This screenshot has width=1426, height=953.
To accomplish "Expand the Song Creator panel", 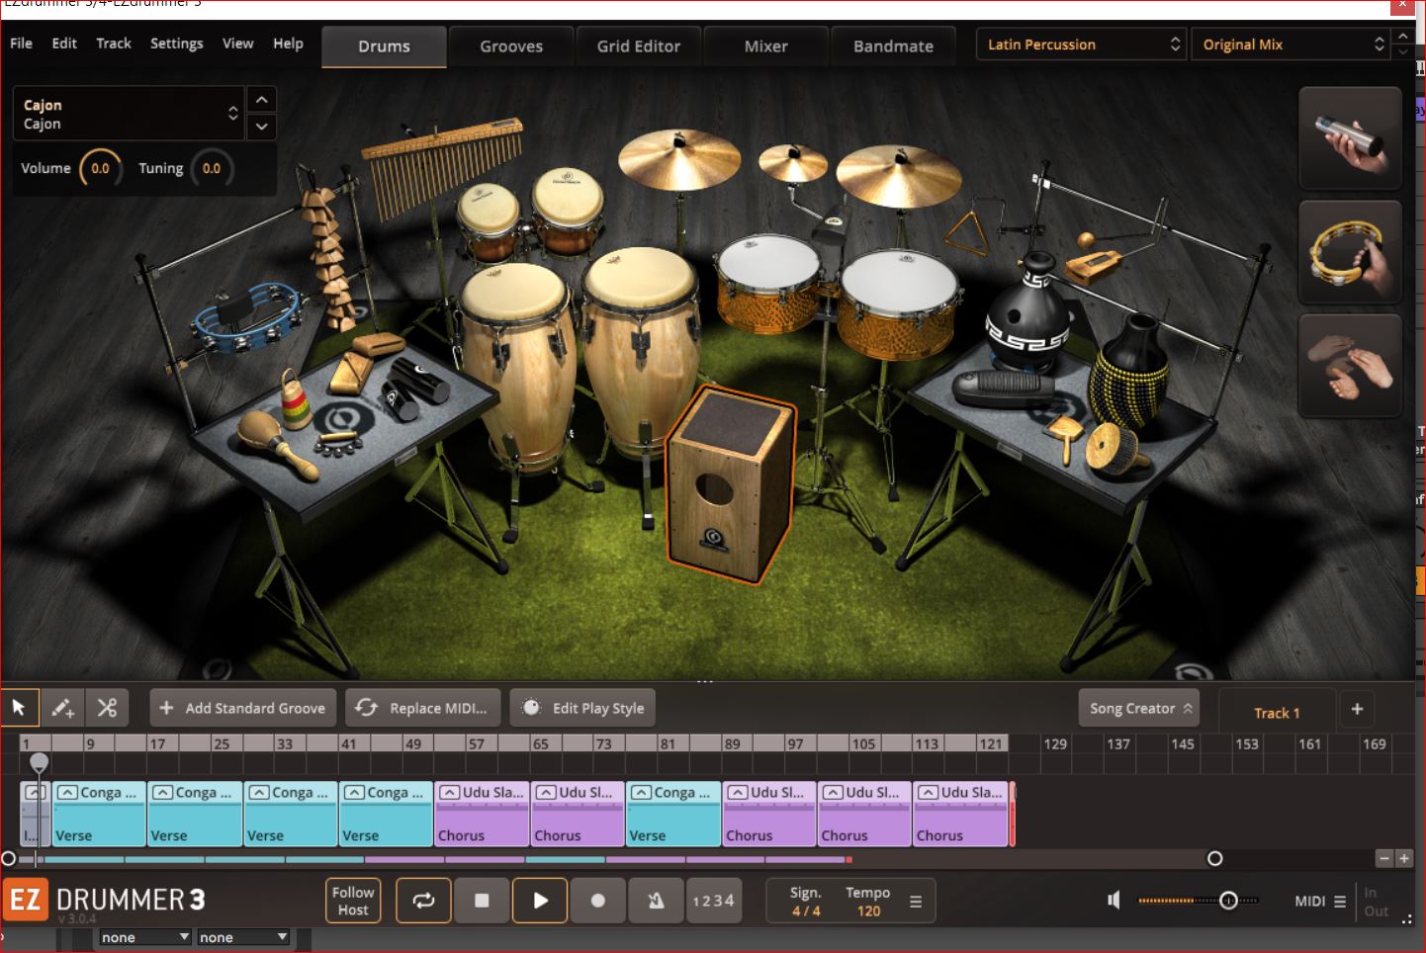I will coord(1139,708).
